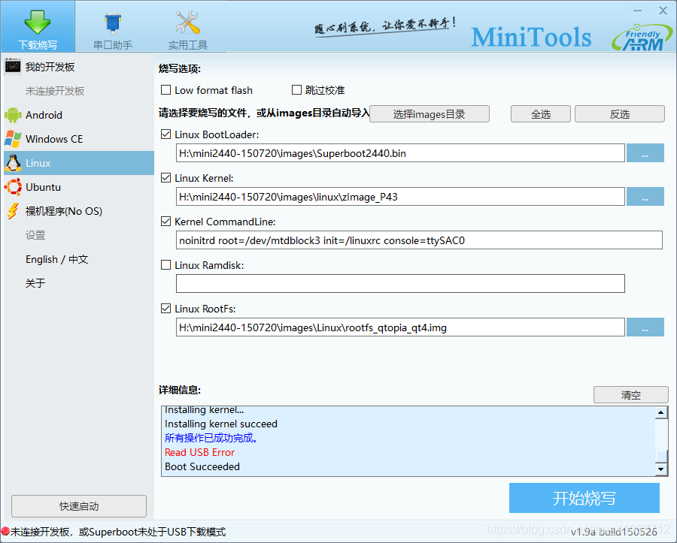Browse for the RootFs image file
Image resolution: width=677 pixels, height=543 pixels.
(645, 327)
